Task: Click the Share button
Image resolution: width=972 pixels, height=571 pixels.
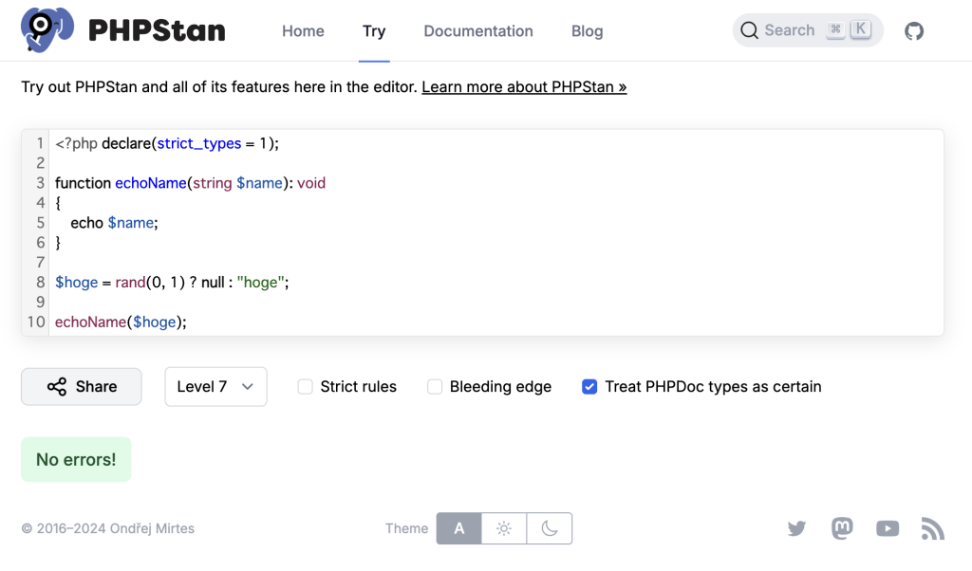Action: tap(82, 387)
